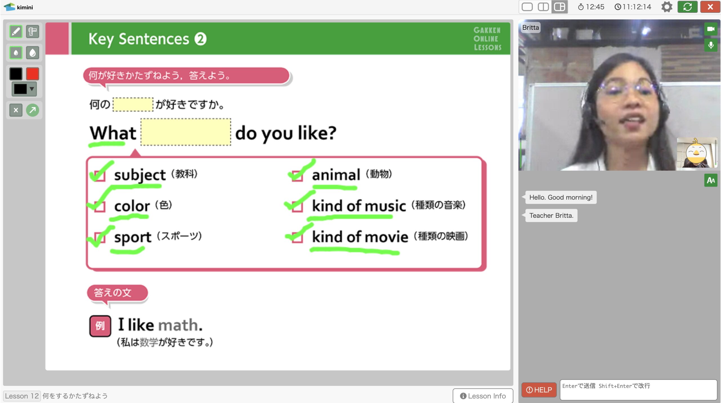Toggle the camera on or off
This screenshot has height=403, width=721.
(x=711, y=29)
